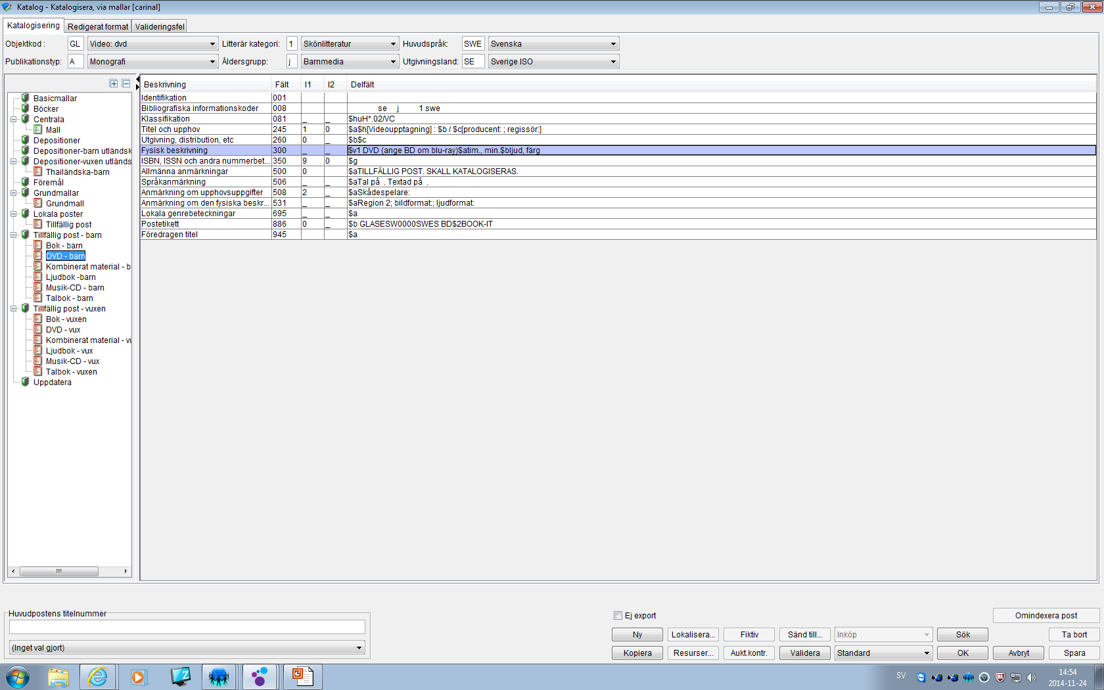Open the Windows Start menu
This screenshot has height=690, width=1104.
[18, 677]
